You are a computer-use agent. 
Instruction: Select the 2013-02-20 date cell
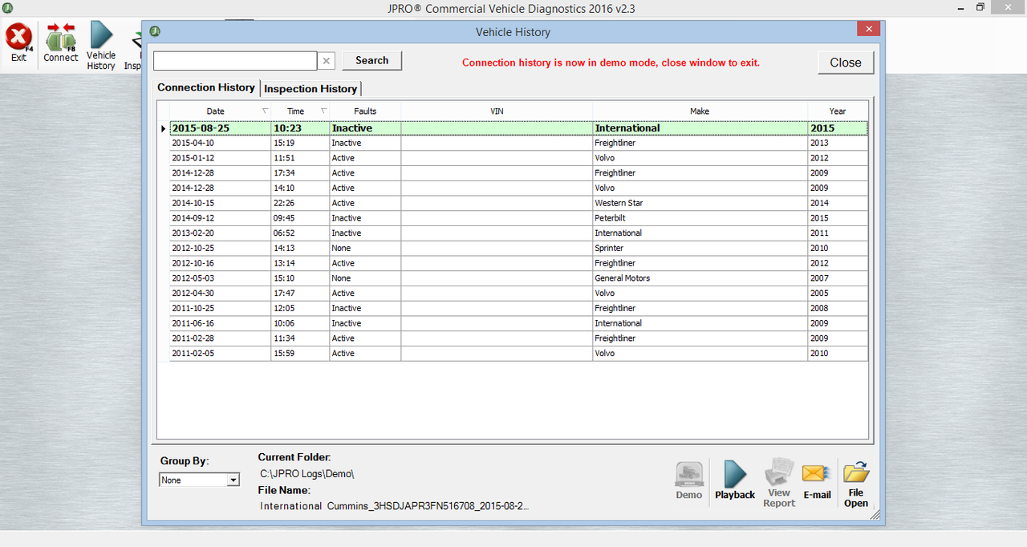[220, 233]
